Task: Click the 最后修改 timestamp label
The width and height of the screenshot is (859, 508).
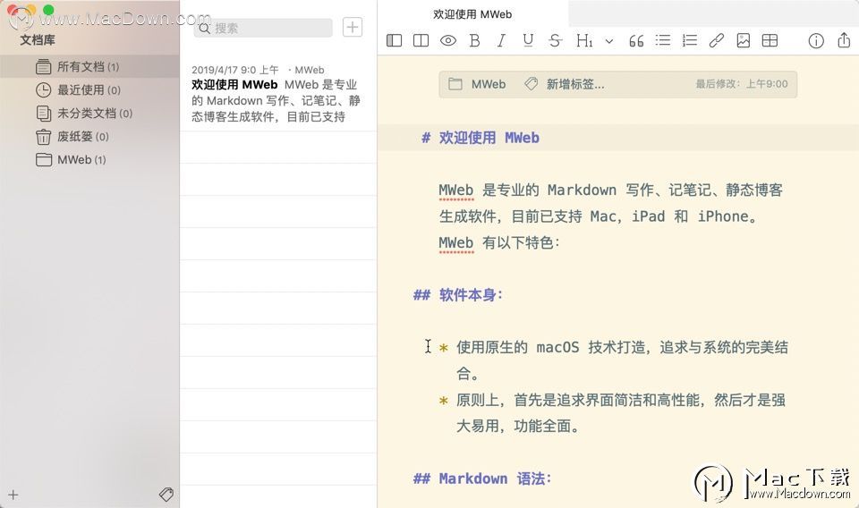Action: [742, 84]
